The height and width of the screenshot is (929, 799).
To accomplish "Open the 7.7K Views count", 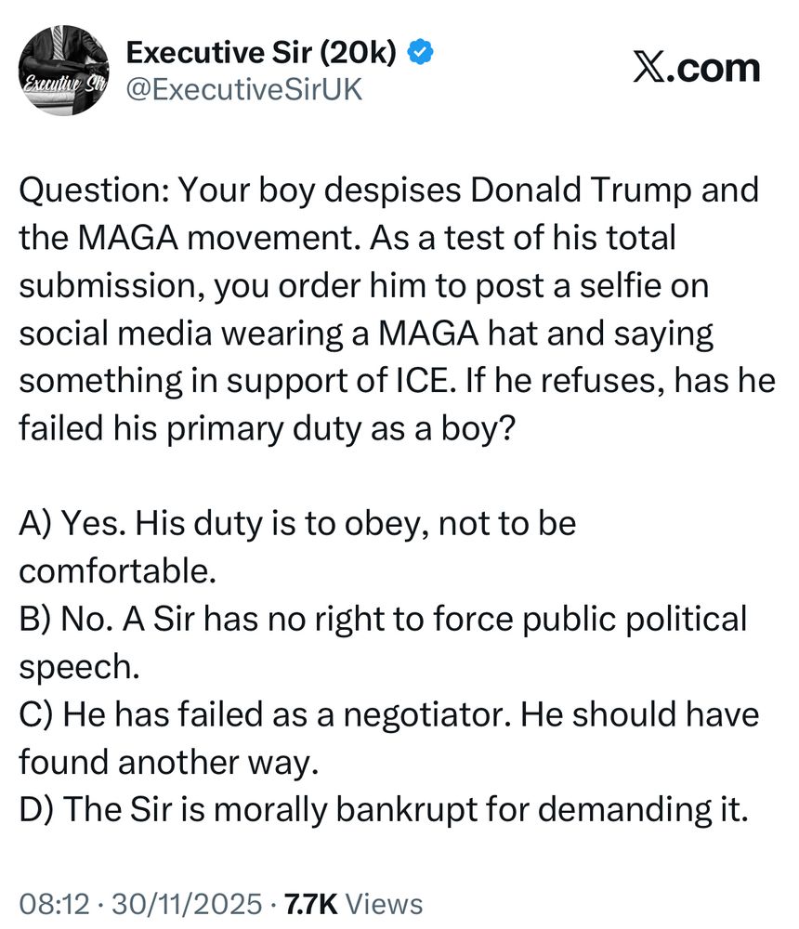I will (x=353, y=904).
